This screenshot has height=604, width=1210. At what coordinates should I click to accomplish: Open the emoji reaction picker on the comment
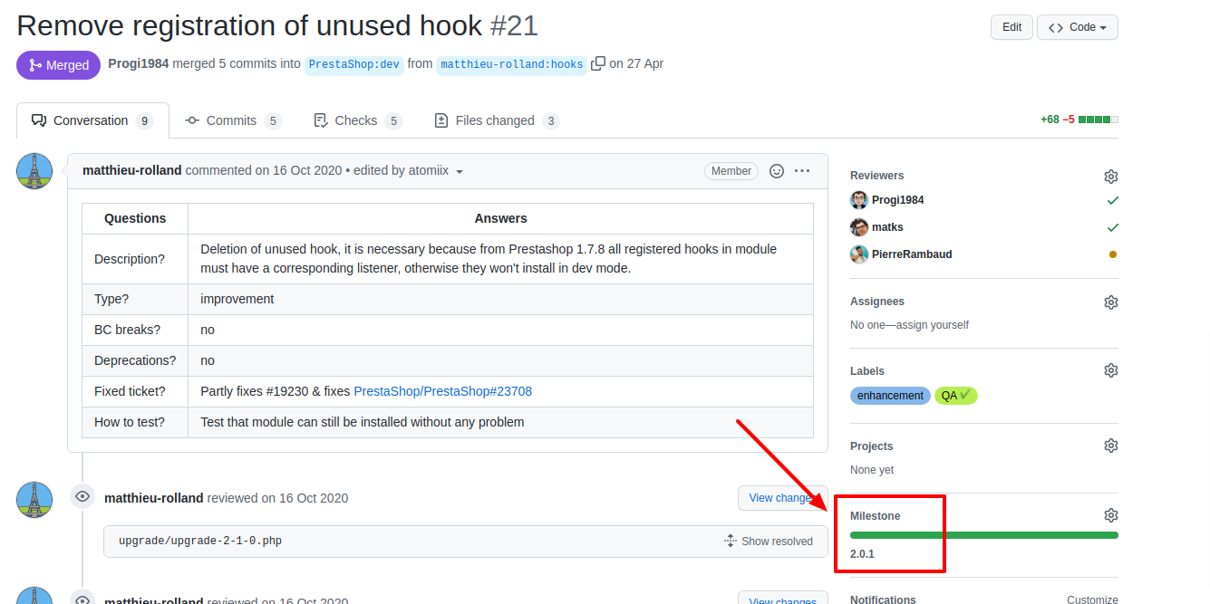tap(776, 170)
